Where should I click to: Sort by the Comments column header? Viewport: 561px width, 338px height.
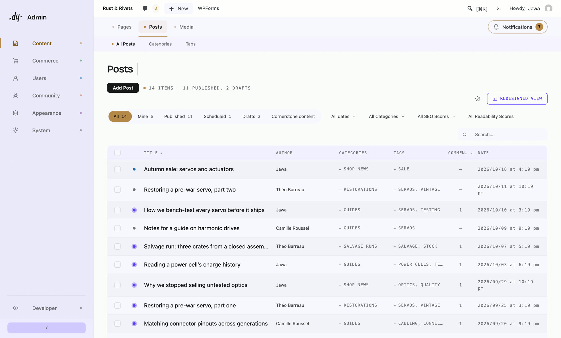tap(460, 153)
